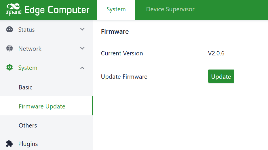Expand the Status section chevron

click(x=82, y=29)
